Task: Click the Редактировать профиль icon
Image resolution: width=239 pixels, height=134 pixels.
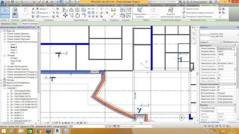Action: (140, 10)
